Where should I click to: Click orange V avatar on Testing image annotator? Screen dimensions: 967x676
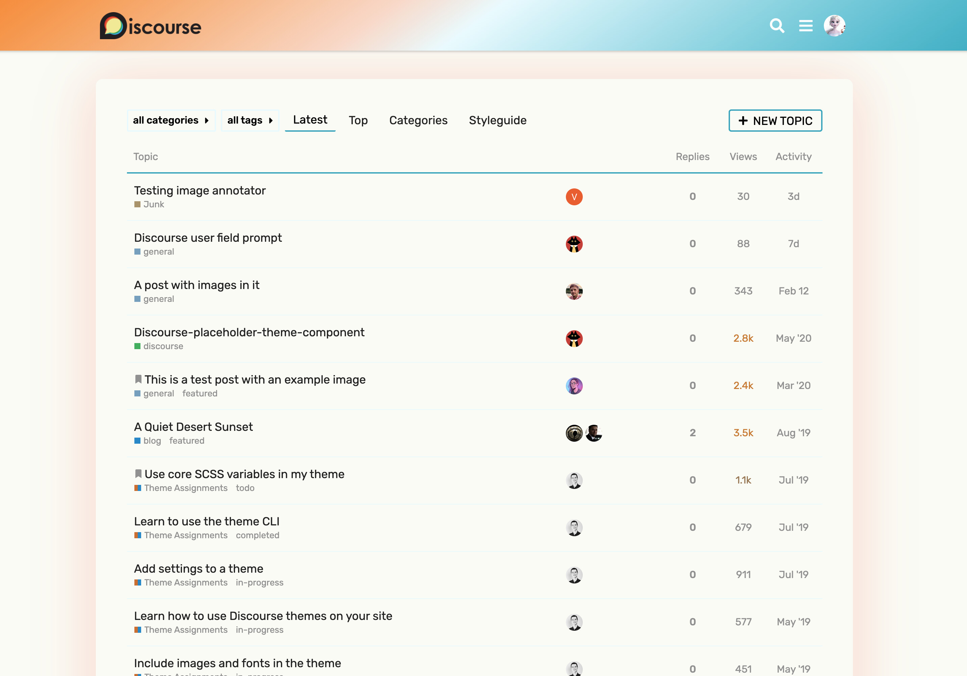point(574,197)
